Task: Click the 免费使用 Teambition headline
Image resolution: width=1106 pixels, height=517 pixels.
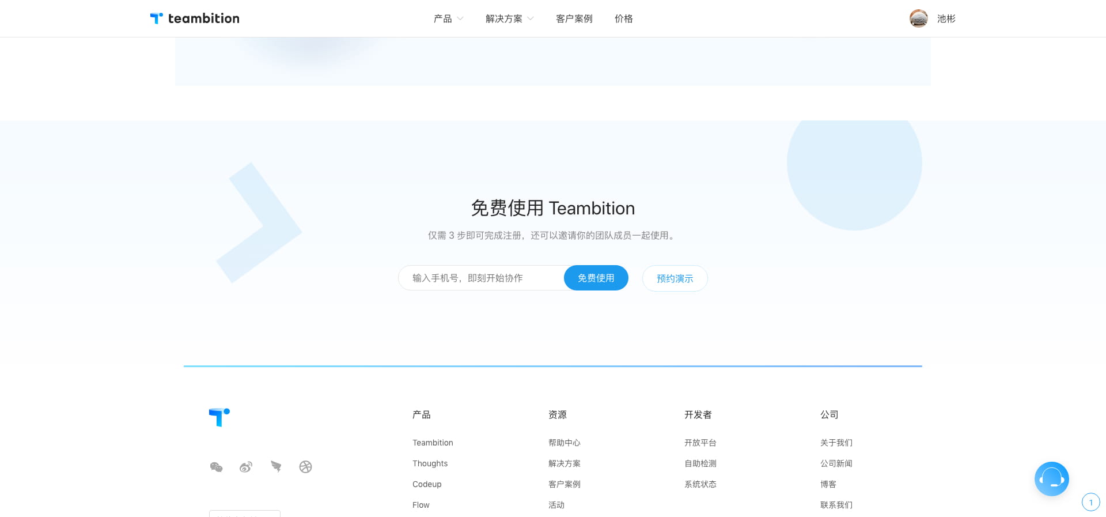Action: pyautogui.click(x=553, y=208)
